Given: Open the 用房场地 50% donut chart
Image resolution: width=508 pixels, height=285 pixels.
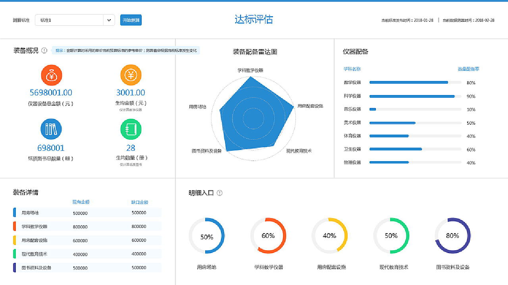Looking at the screenshot, I should point(207,236).
